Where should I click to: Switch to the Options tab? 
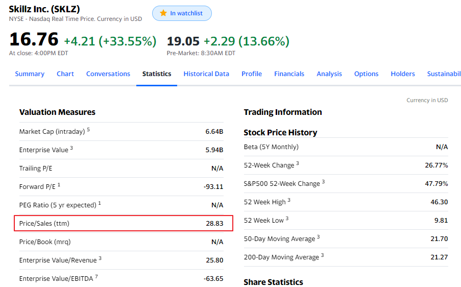[367, 74]
